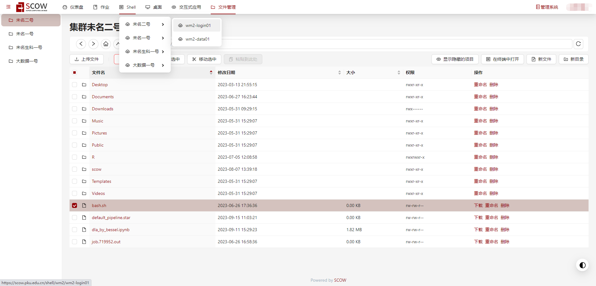596x286 pixels.
Task: Click the folder icon beside Documents
Action: (x=84, y=97)
